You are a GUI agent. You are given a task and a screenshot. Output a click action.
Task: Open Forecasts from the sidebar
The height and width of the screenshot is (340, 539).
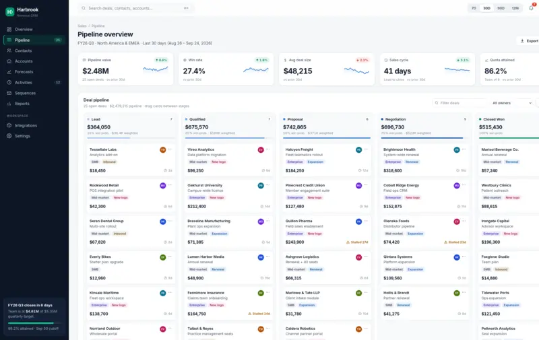[34, 72]
